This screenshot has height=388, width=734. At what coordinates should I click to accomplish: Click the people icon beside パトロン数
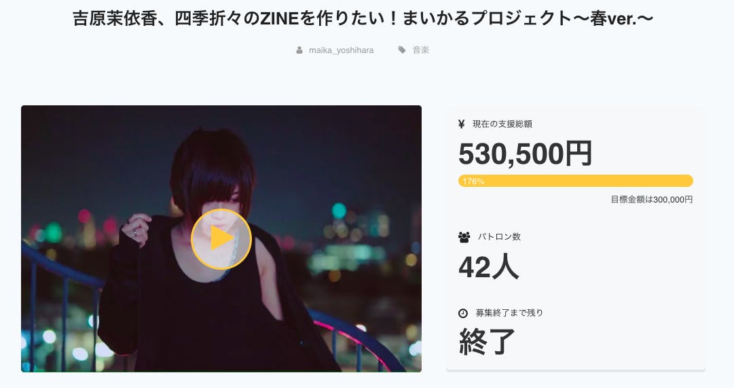pos(464,237)
